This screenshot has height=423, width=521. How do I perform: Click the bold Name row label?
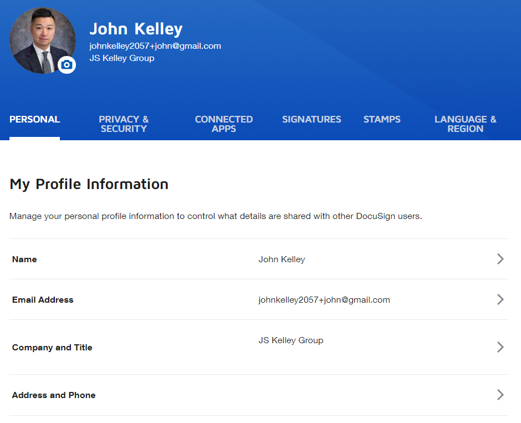[24, 259]
